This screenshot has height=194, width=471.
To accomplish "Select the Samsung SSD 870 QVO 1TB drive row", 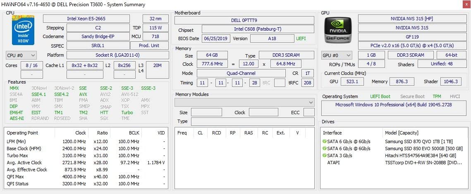I will coord(394,141).
